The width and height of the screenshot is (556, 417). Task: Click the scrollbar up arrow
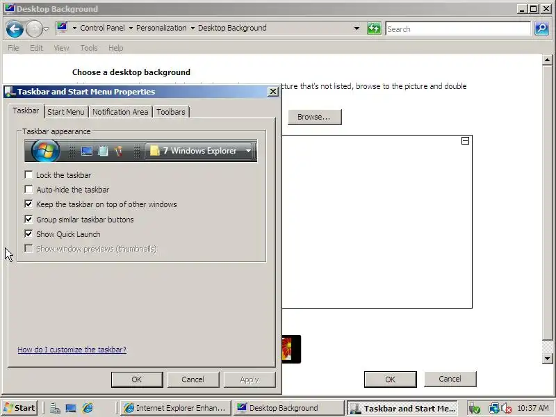(547, 60)
